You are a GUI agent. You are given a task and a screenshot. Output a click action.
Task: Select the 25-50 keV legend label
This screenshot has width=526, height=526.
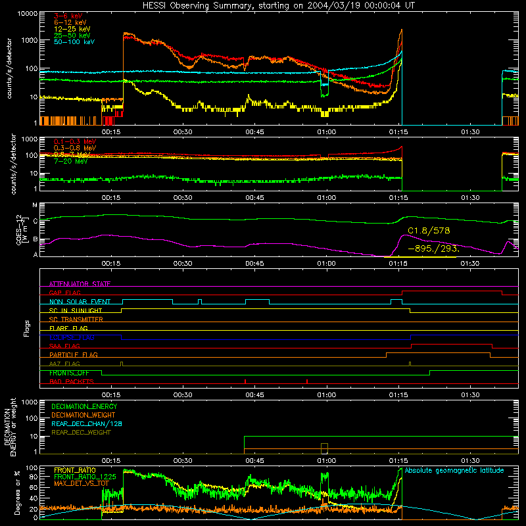coord(72,36)
